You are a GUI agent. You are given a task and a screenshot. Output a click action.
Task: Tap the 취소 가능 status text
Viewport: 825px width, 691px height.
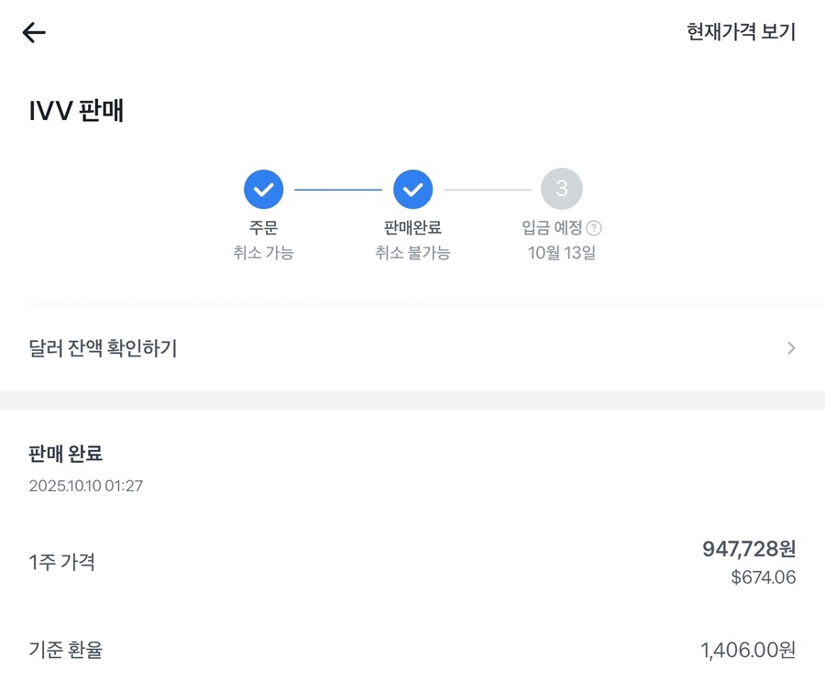pos(263,253)
